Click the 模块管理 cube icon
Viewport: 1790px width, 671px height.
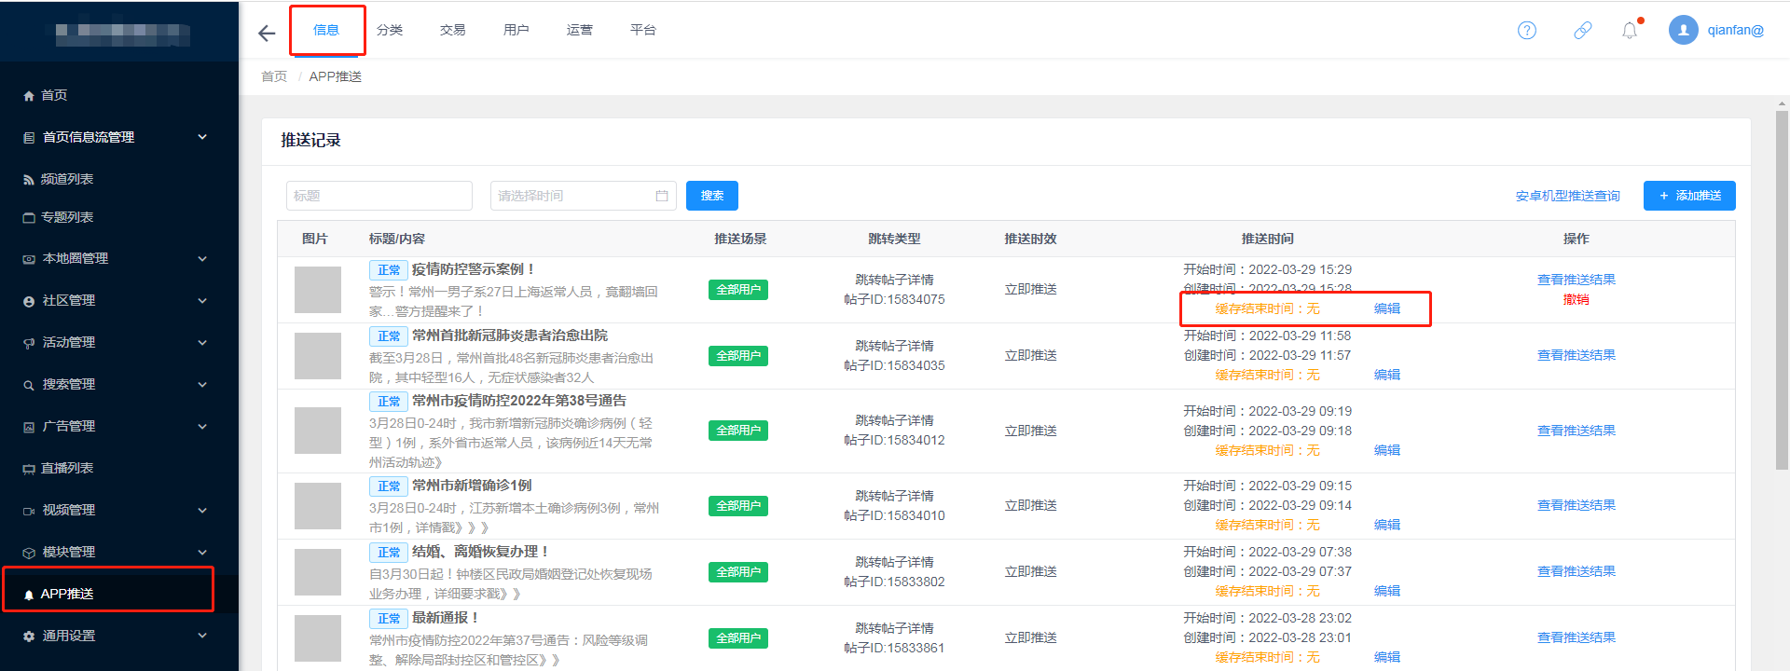pos(29,553)
